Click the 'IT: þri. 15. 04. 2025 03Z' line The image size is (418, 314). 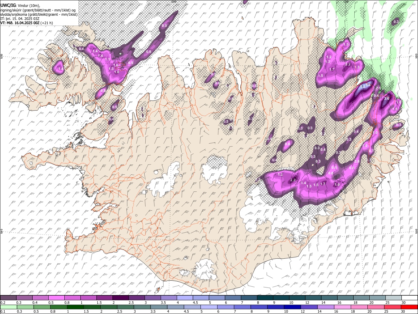(x=20, y=19)
